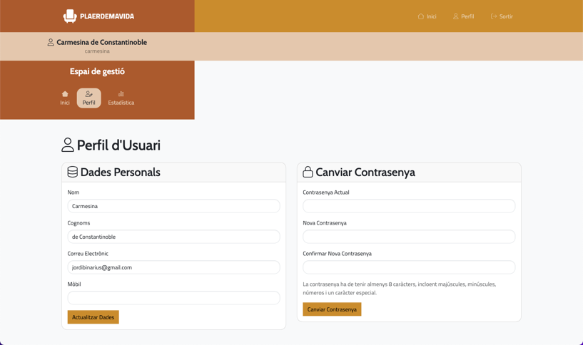
Task: Click the database icon next to Dades Personals
Action: pos(72,172)
